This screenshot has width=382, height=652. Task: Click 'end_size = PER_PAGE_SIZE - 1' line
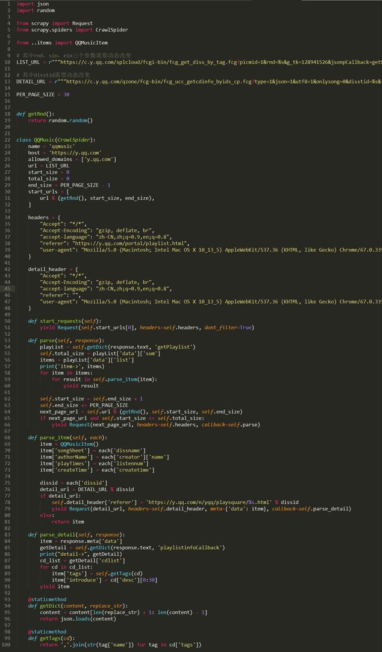point(69,185)
